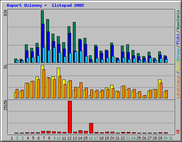Click day label '10' on the x-axis
The height and width of the screenshot is (142, 182).
point(59,138)
